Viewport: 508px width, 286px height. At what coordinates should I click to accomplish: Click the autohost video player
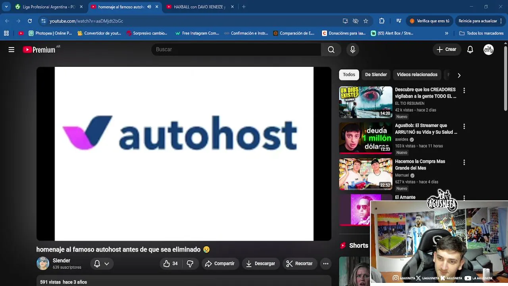[x=184, y=154]
